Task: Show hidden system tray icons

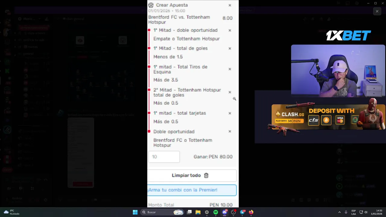Action: 339,212
